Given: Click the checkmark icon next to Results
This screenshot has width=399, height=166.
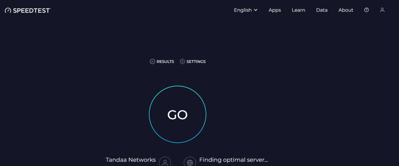Looking at the screenshot, I should (x=152, y=62).
